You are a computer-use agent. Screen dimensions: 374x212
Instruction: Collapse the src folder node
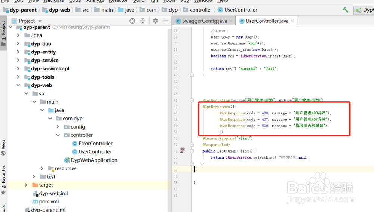pos(26,93)
